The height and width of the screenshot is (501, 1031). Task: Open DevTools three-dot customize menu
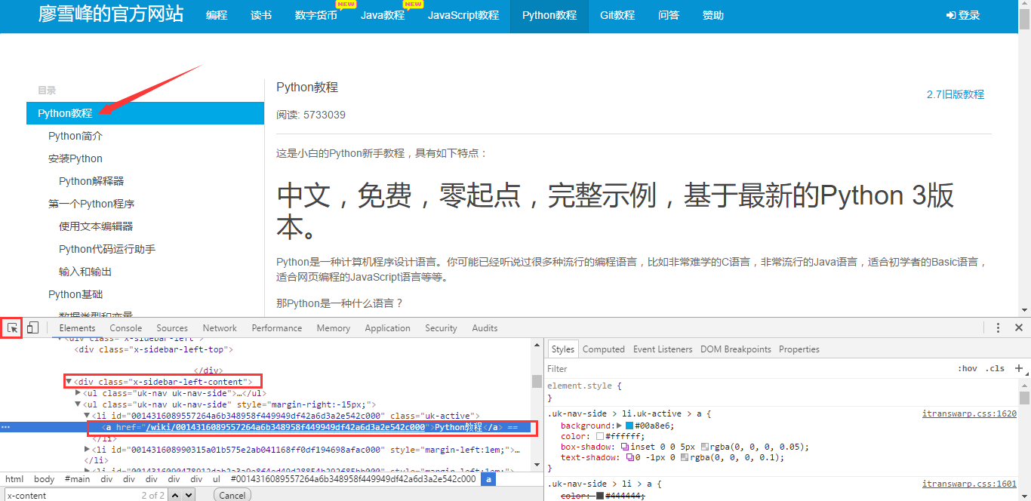click(998, 328)
